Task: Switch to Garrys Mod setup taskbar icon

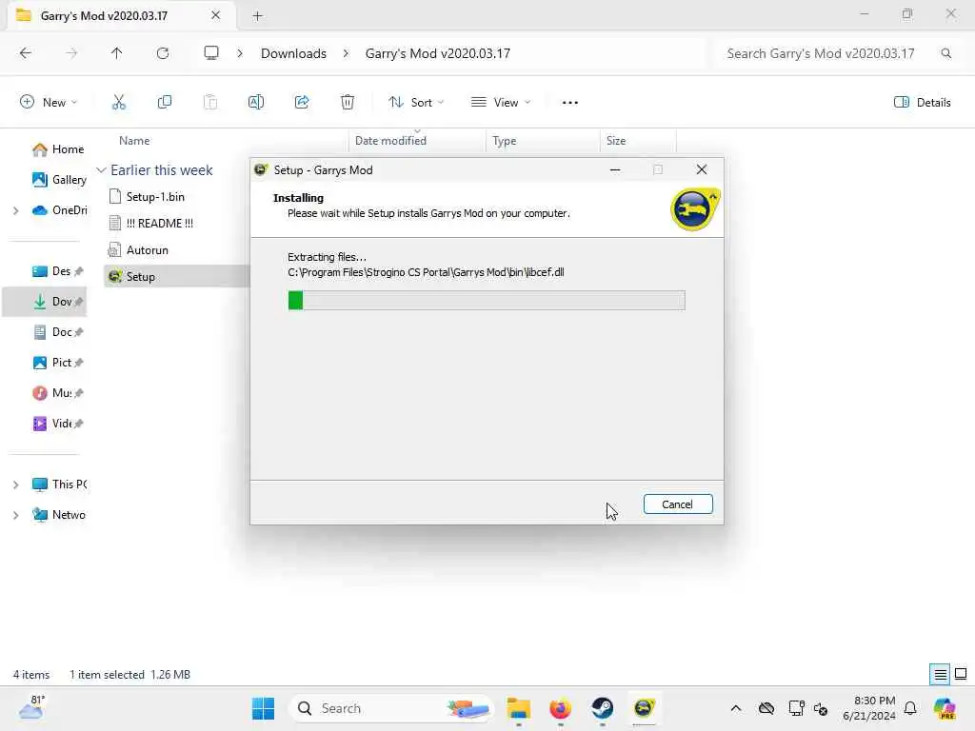Action: (644, 708)
